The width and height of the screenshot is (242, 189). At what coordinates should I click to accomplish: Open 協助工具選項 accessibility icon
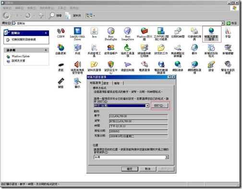click(128, 50)
